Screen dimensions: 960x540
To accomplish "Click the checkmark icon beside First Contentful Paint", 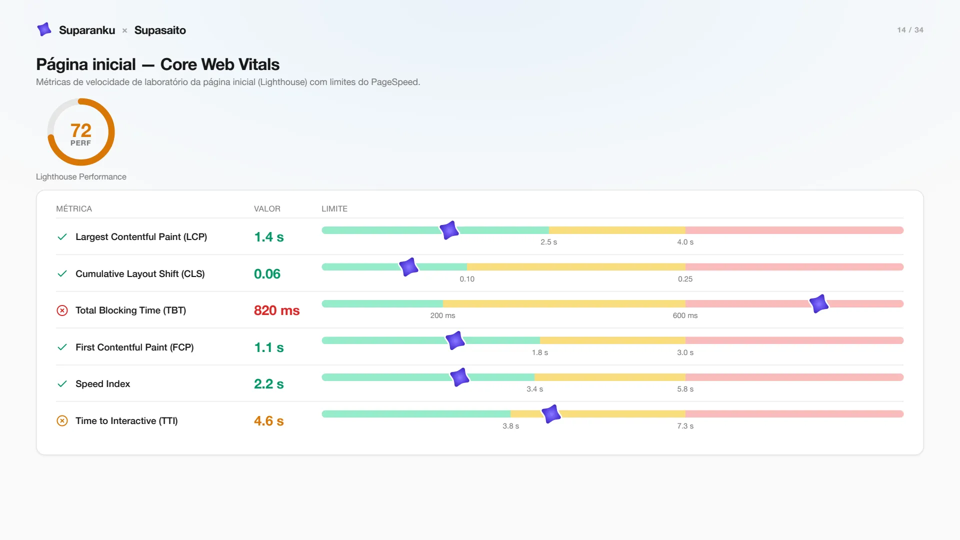I will tap(62, 347).
